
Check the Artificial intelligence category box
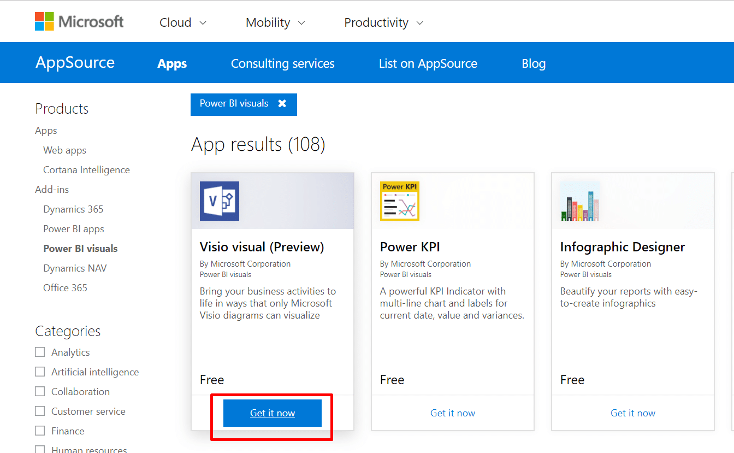pos(40,372)
